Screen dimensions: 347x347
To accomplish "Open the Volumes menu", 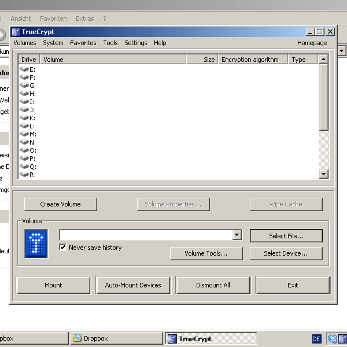I will coord(25,43).
